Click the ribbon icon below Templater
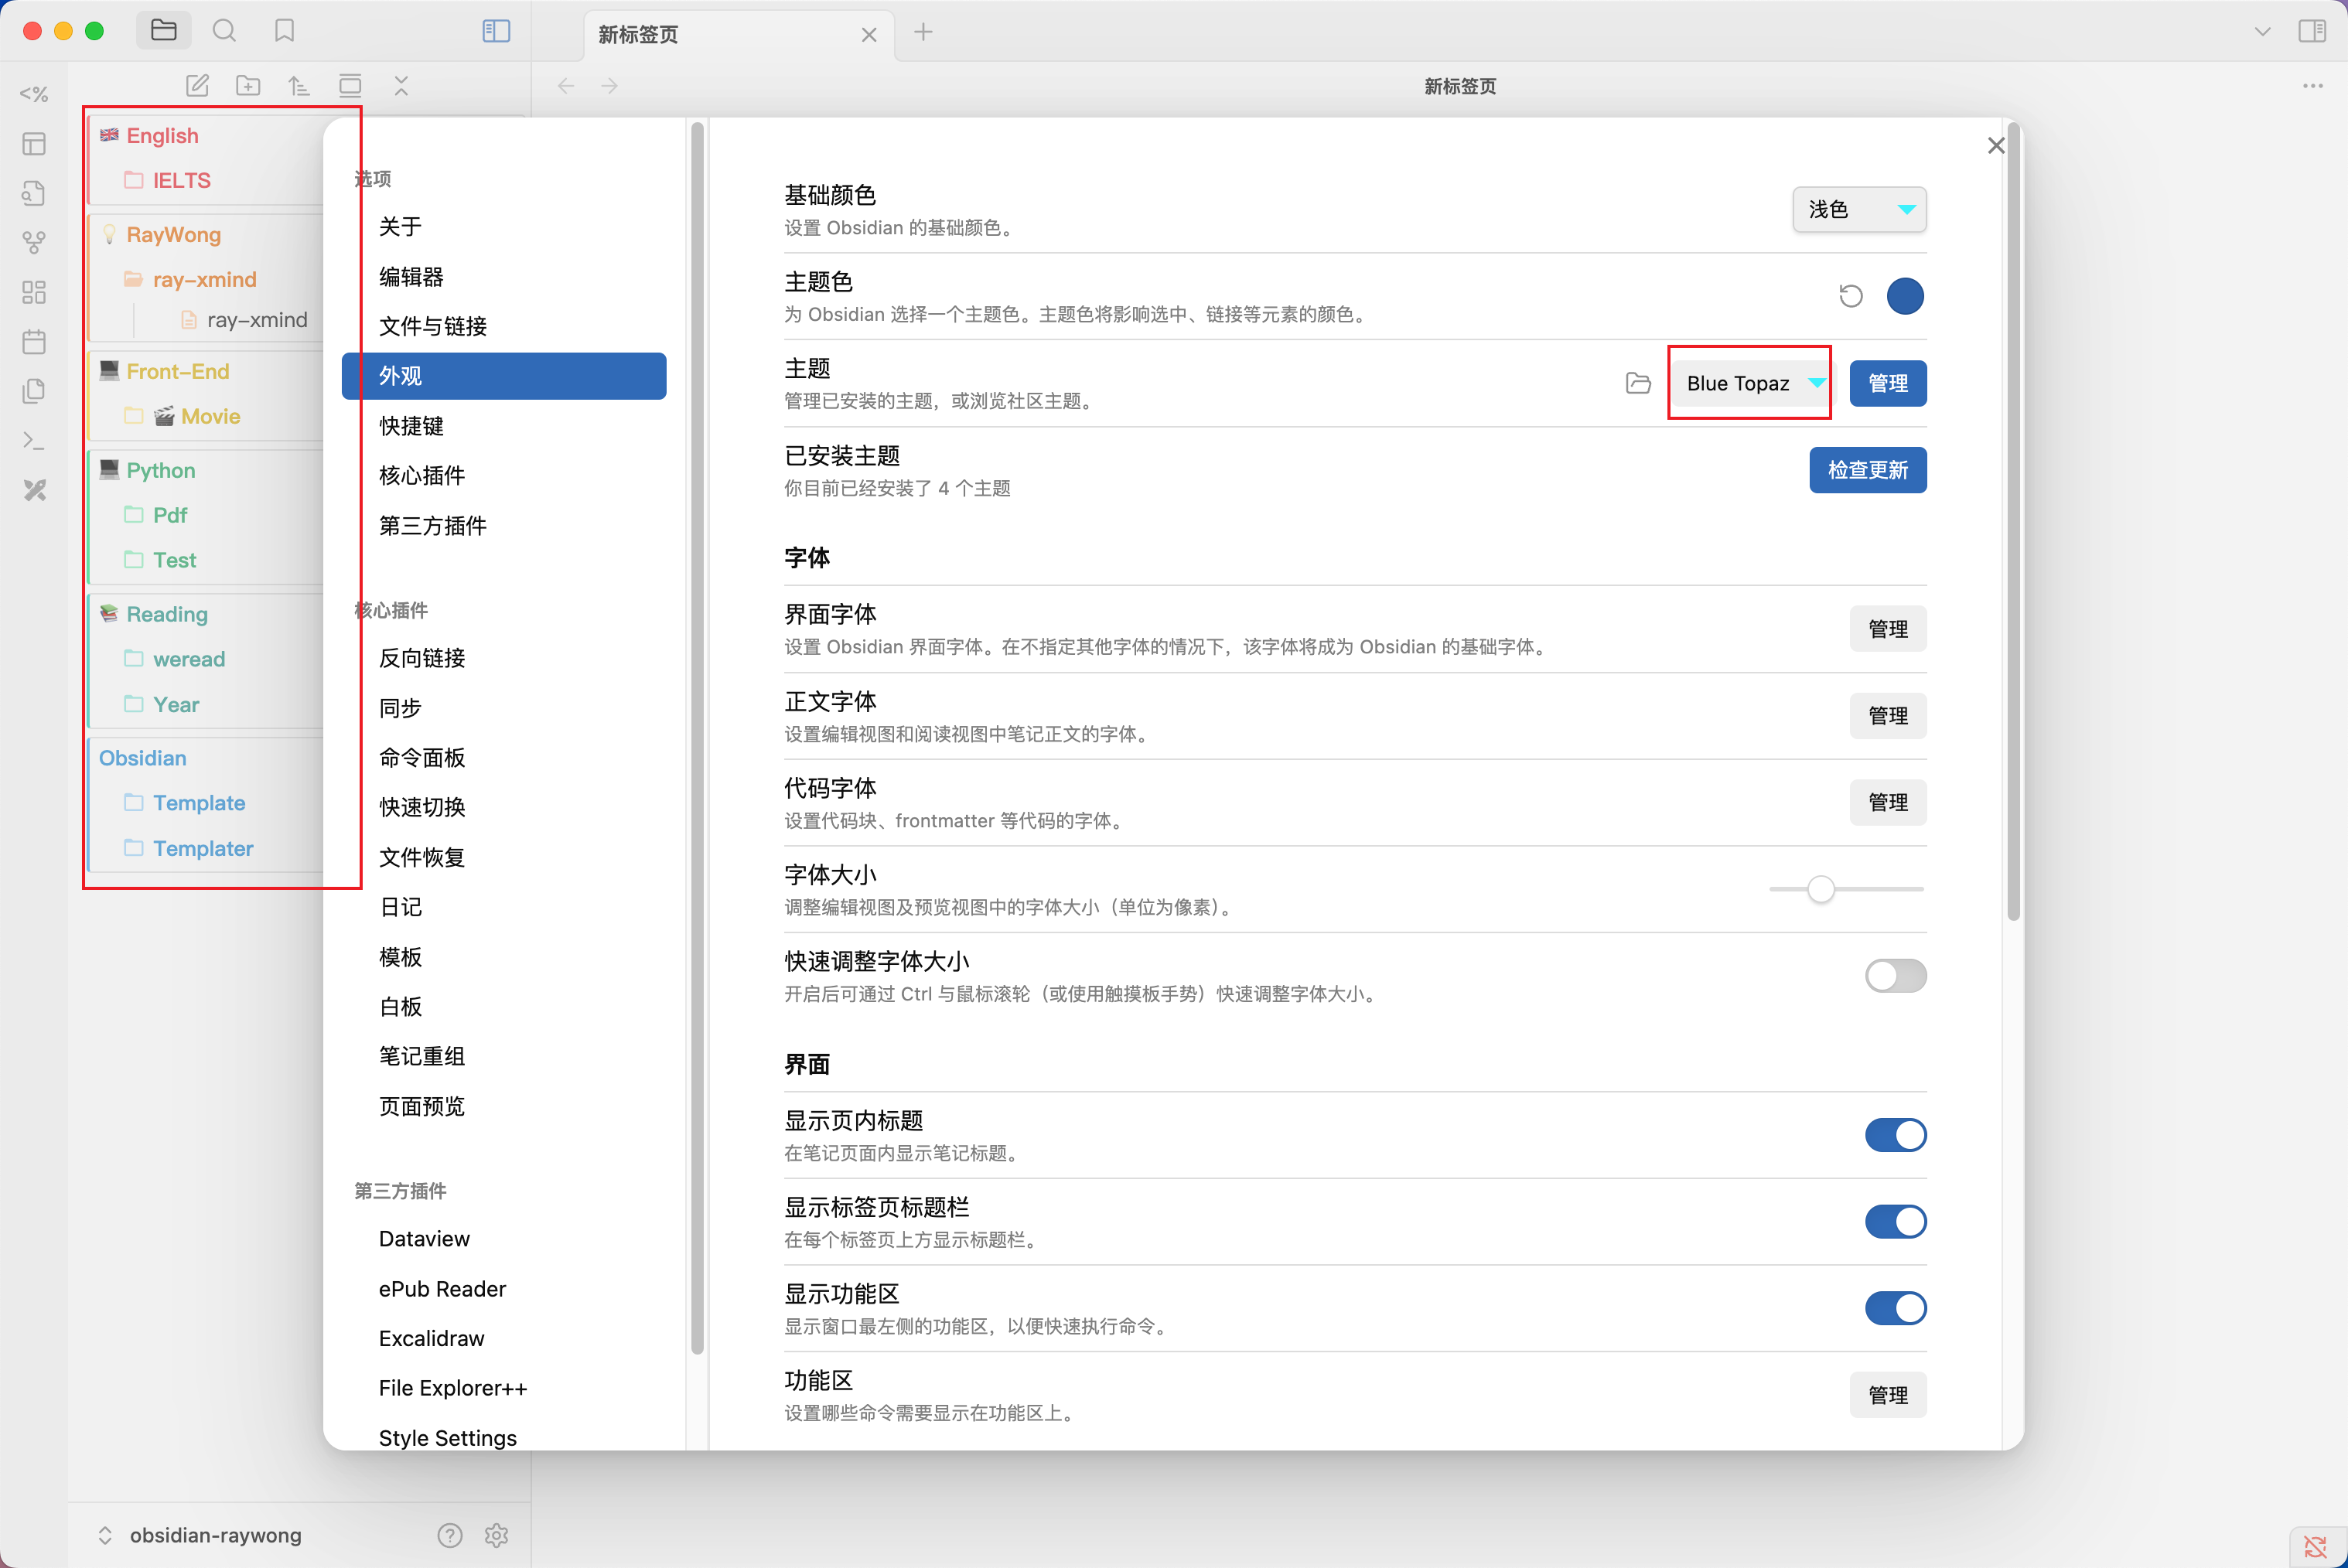This screenshot has height=1568, width=2348. [x=34, y=144]
